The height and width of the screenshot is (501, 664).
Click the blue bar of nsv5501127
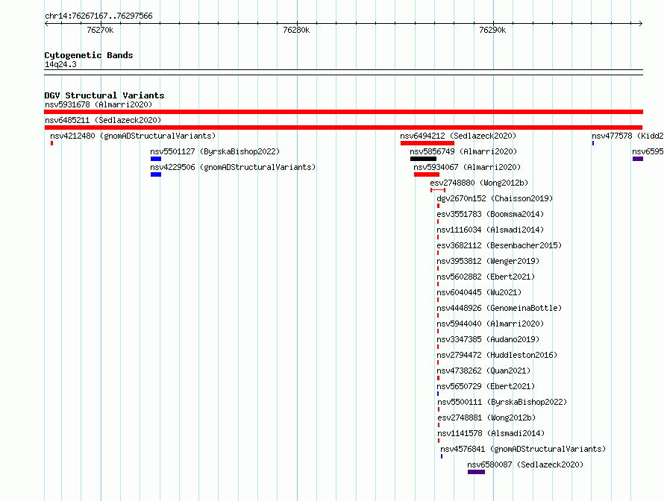(156, 159)
